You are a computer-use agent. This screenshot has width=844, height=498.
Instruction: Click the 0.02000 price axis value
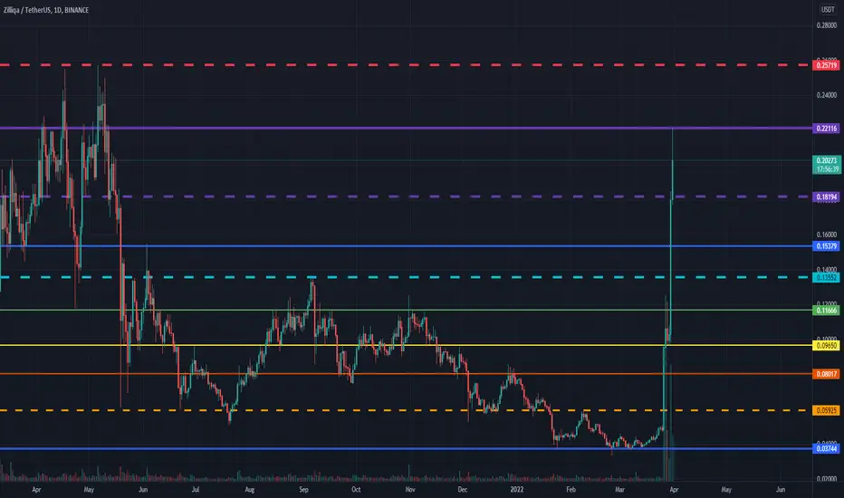[827, 479]
